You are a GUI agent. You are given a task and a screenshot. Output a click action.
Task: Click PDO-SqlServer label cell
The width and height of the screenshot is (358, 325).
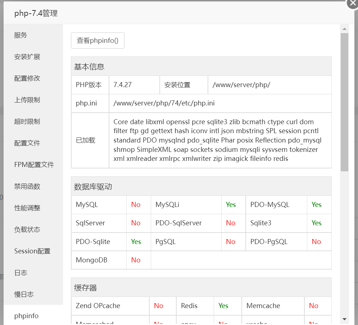click(186, 223)
